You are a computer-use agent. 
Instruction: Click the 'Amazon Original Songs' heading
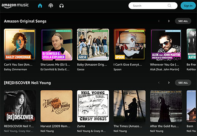coord(25,21)
